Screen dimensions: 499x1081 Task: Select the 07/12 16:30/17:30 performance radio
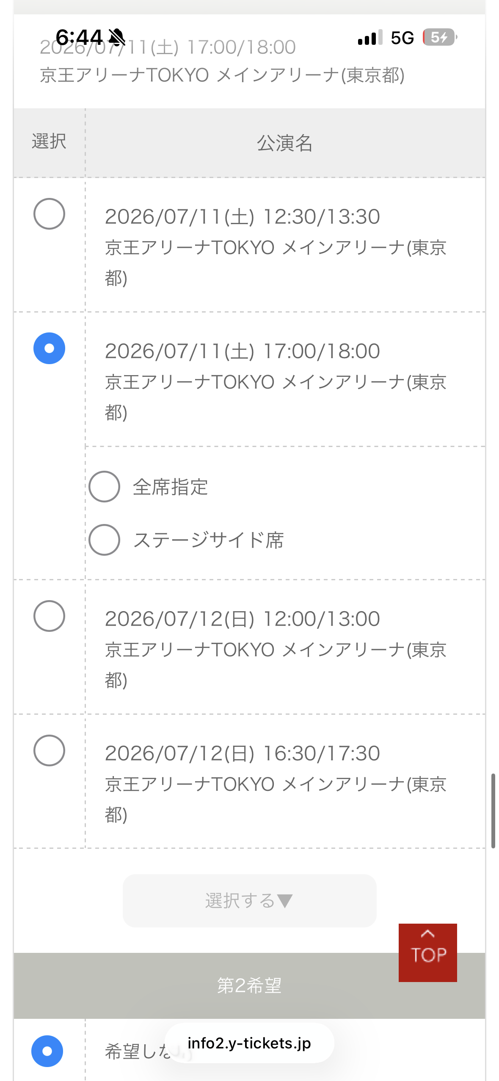pos(49,751)
